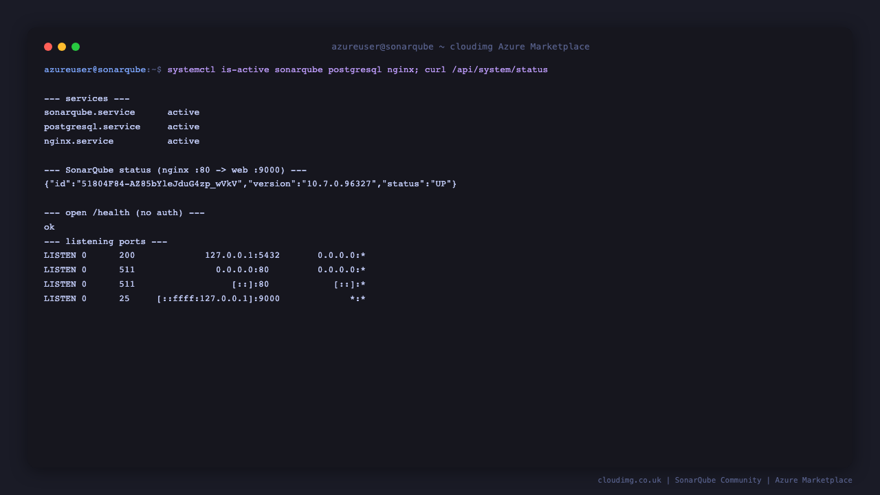Click the green maximize window dot
This screenshot has height=495, width=880.
coord(76,47)
